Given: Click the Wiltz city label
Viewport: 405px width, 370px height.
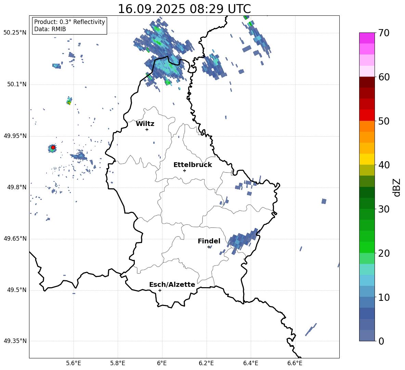Looking at the screenshot, I should [145, 124].
